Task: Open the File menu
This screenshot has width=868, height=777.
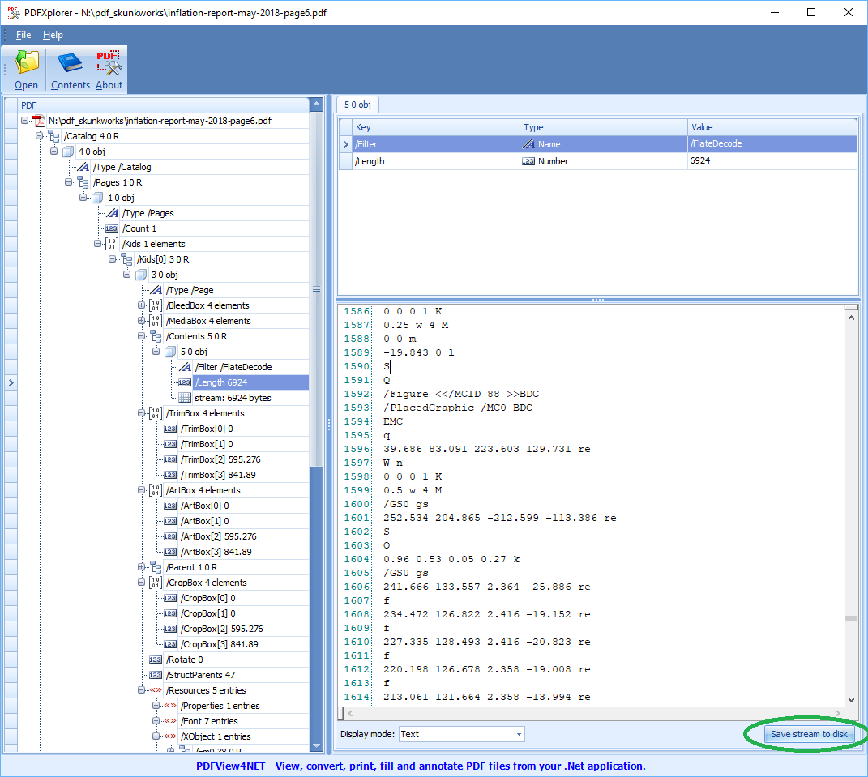Action: (x=24, y=35)
